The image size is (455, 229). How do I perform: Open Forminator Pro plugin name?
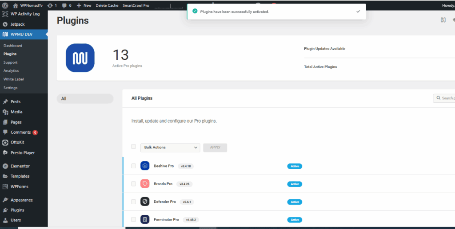(x=166, y=220)
